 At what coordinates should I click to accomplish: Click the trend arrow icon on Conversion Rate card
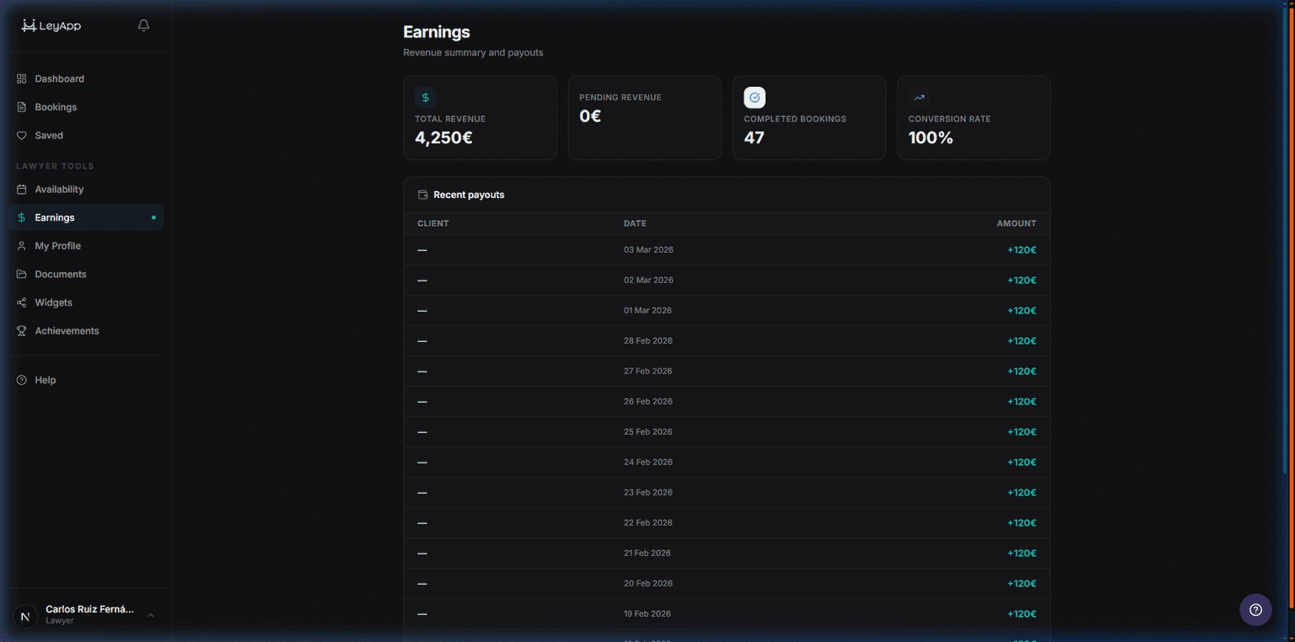click(918, 97)
